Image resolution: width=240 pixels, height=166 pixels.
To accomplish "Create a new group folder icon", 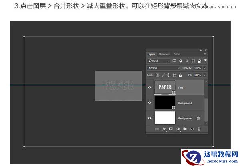I will click(x=185, y=129).
